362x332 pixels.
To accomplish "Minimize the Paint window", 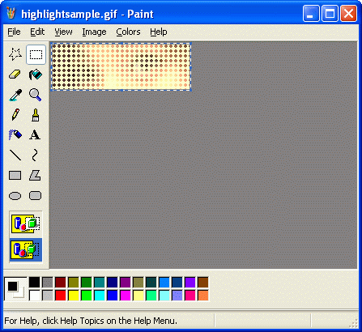I will click(311, 14).
